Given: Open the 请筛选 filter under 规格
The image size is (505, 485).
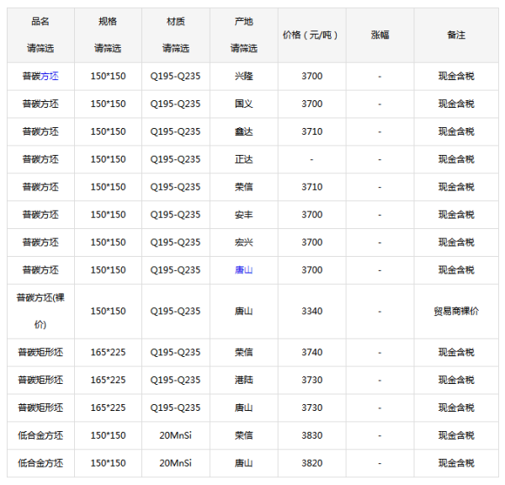Looking at the screenshot, I should tap(108, 48).
